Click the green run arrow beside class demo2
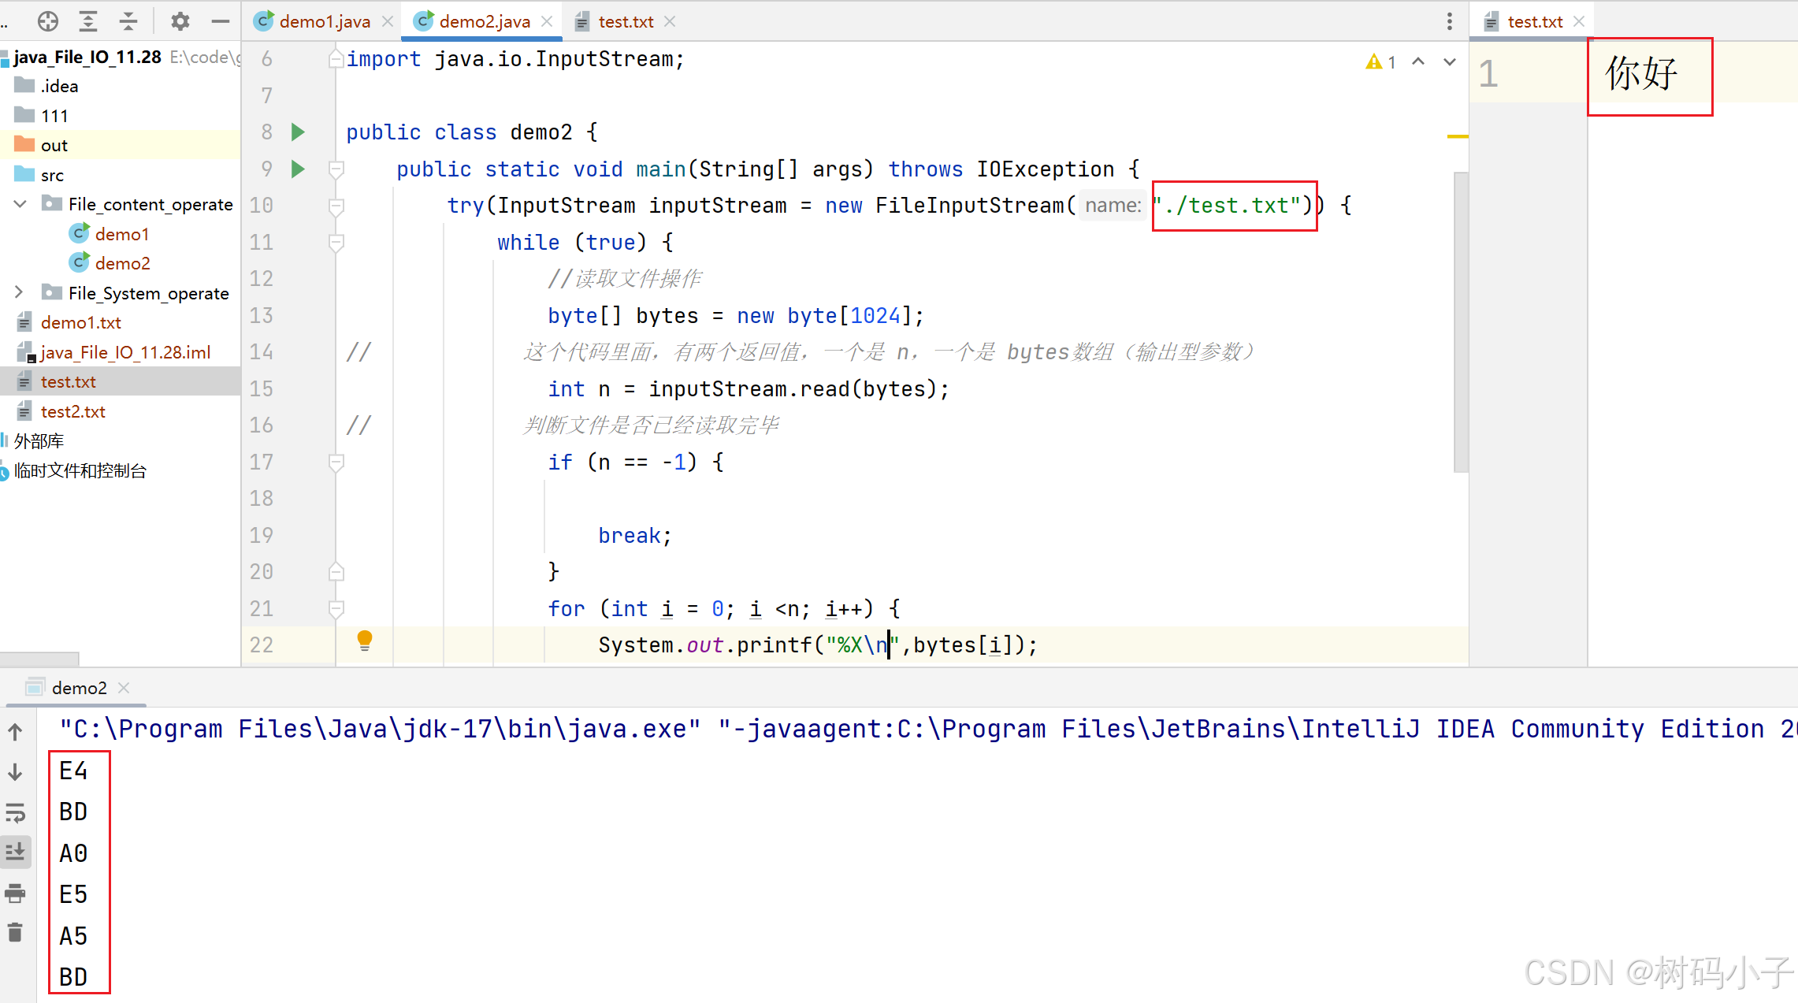The height and width of the screenshot is (1003, 1798). coord(298,132)
